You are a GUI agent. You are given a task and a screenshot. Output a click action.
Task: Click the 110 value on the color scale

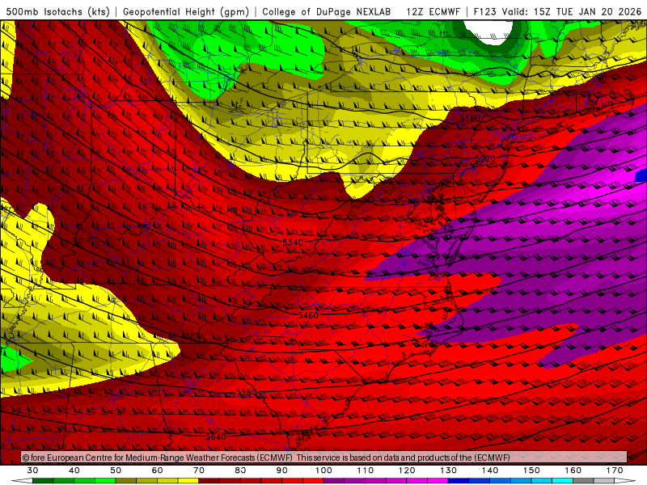366,470
